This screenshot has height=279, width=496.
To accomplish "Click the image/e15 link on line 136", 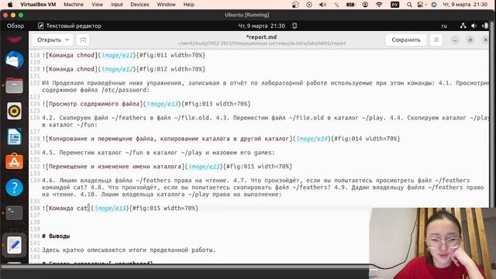I will (110, 208).
